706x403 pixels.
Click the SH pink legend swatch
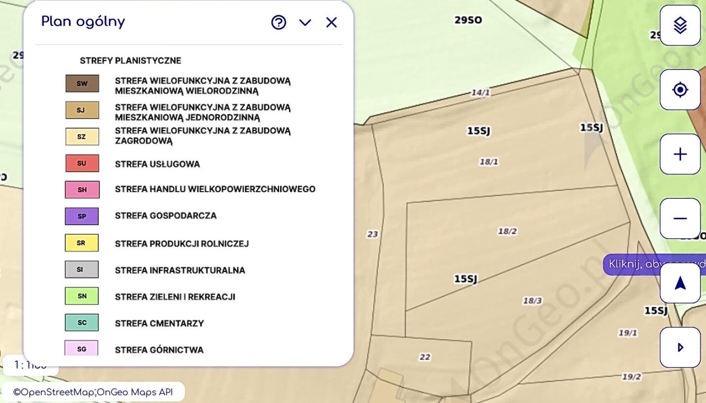point(82,190)
